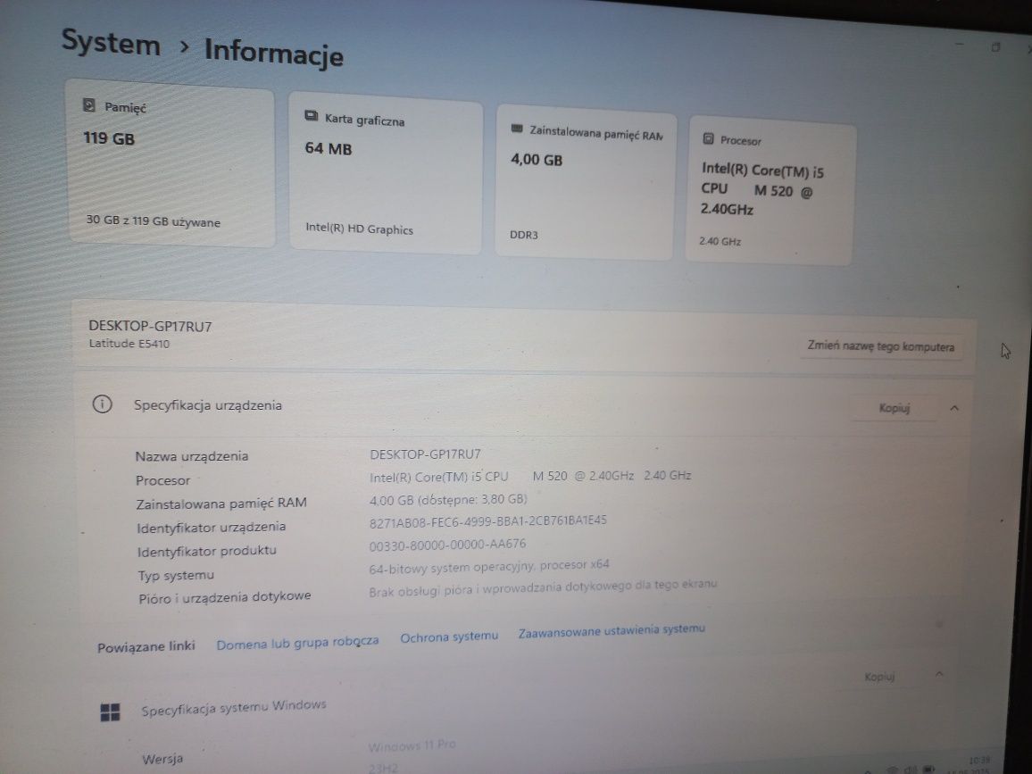Select identifier 8271AB08-FEC6-4999-BBA1-2CB761BA1E45
Image resolution: width=1032 pixels, height=774 pixels.
[x=487, y=521]
